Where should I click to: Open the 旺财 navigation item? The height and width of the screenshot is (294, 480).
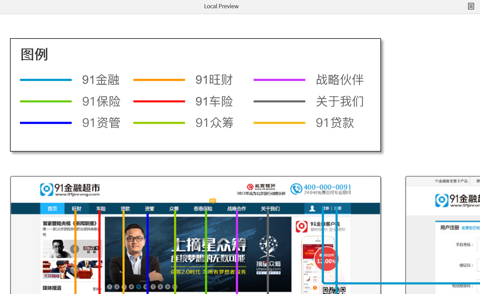click(x=77, y=209)
